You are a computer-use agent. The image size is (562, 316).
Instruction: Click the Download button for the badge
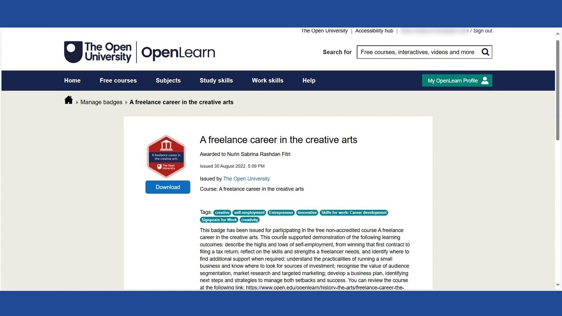(168, 187)
